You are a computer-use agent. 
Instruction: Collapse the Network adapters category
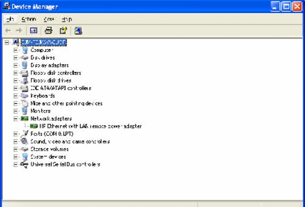[16, 118]
